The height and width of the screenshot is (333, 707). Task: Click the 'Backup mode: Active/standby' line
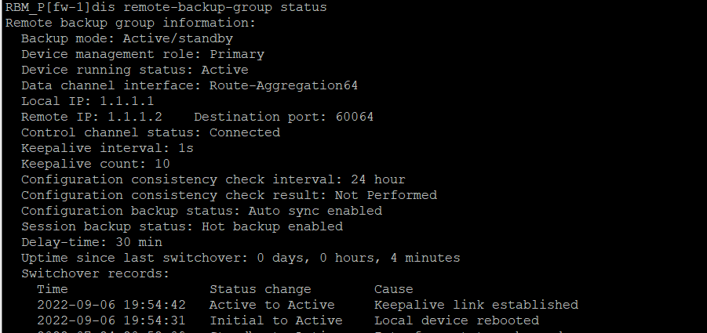click(126, 38)
